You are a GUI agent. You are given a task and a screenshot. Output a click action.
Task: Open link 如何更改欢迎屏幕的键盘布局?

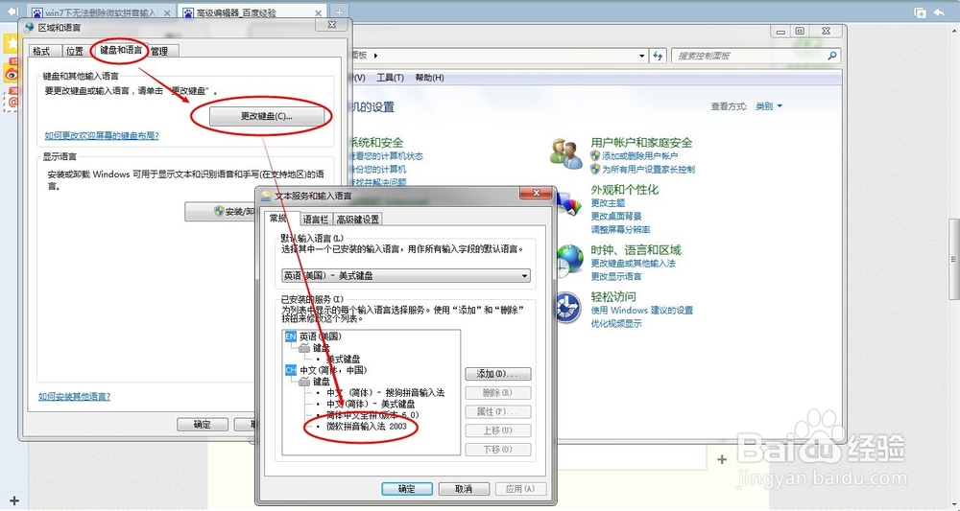[102, 136]
